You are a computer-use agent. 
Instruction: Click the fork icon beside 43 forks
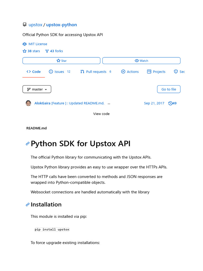coord(47,51)
